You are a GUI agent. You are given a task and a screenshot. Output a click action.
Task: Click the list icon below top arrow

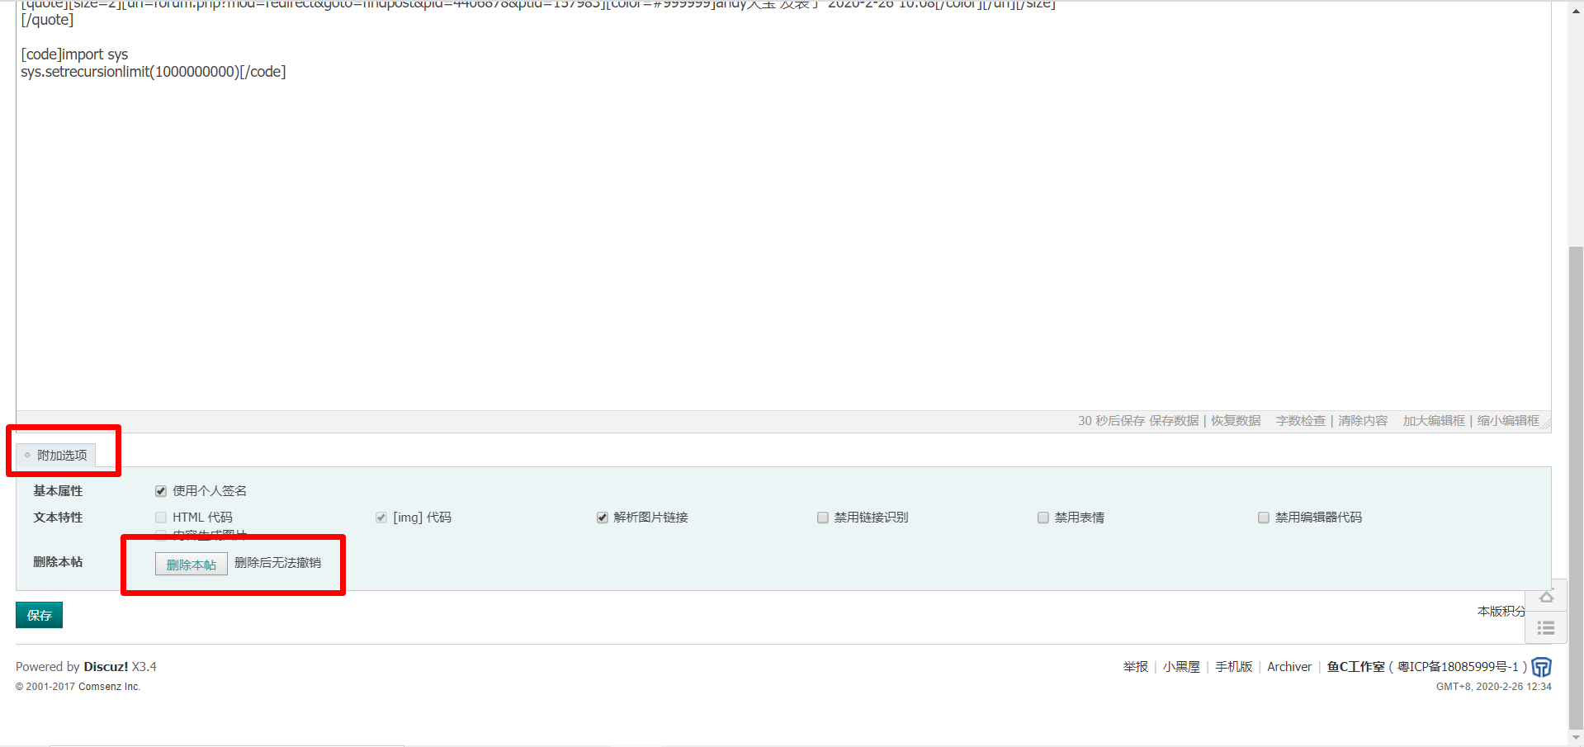1546,628
